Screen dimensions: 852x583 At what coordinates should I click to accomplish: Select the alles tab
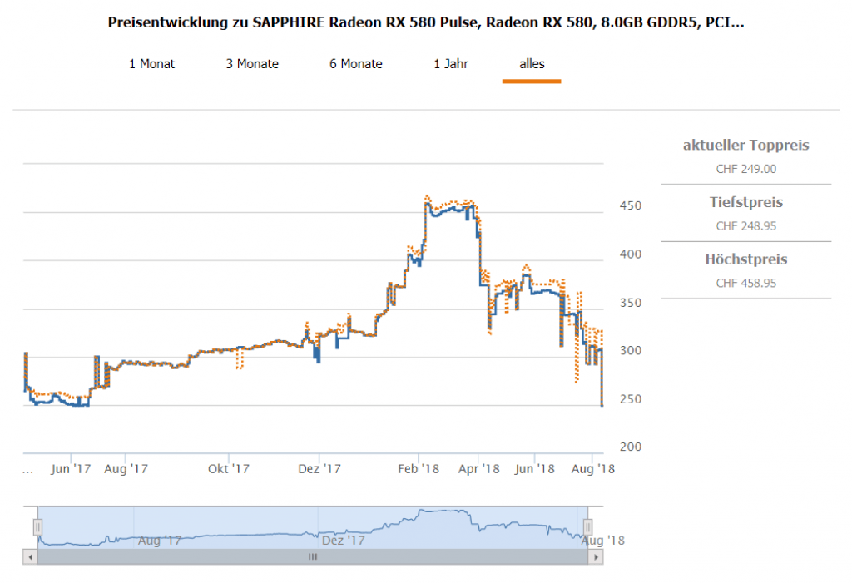pos(532,63)
